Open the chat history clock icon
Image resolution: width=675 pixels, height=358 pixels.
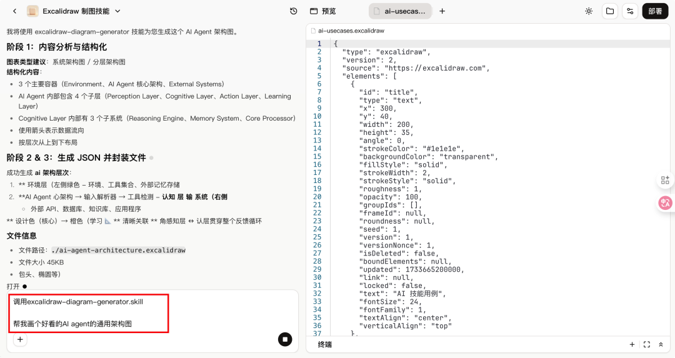(294, 11)
